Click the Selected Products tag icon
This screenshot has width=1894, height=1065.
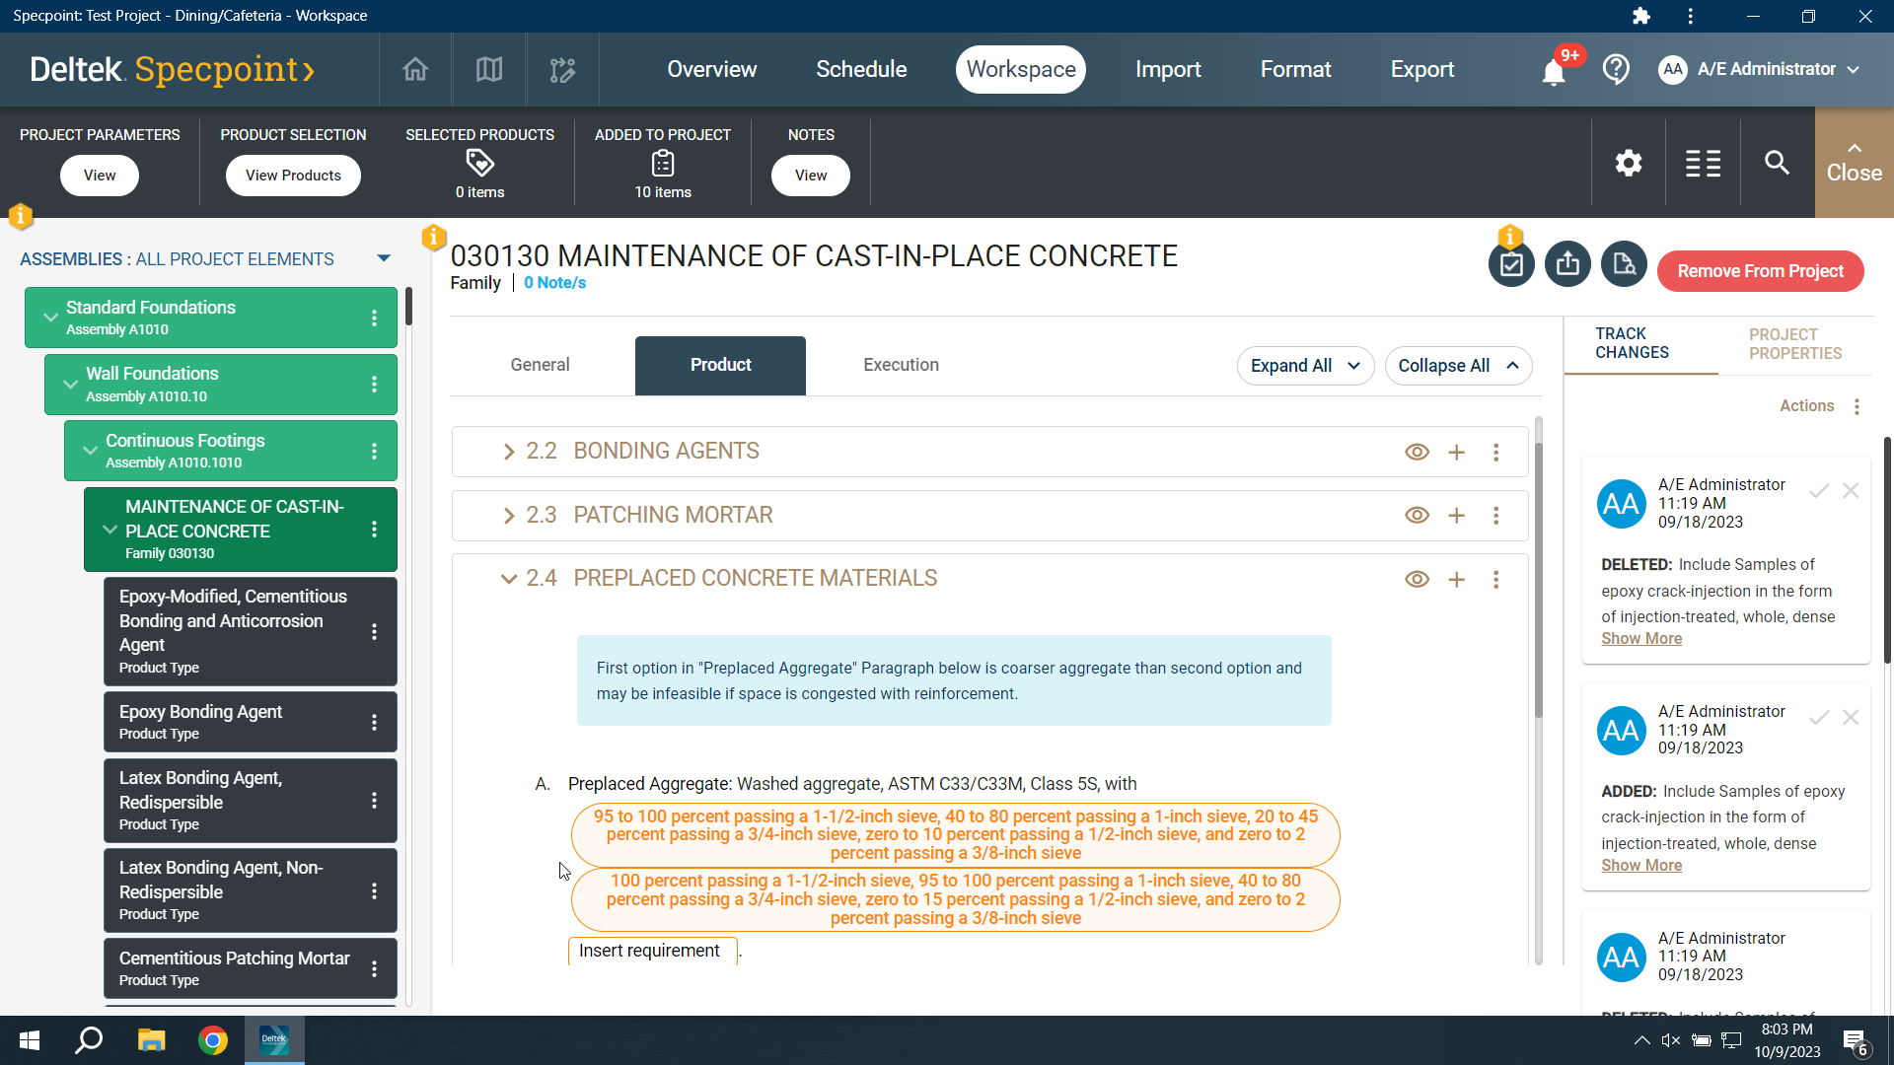[x=479, y=163]
